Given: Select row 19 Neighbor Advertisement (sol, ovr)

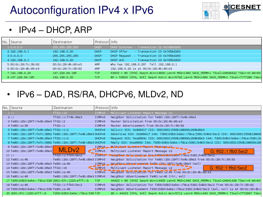Looking at the screenshot, I should pyautogui.click(x=132, y=189).
